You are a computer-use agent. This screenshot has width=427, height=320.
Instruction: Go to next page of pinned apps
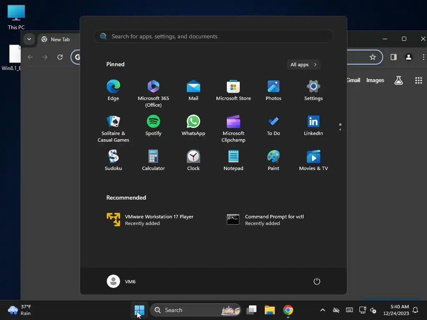point(340,129)
